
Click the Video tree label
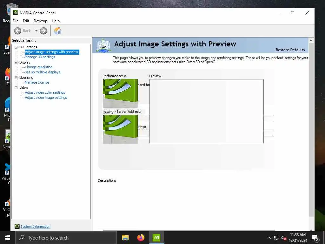click(23, 88)
